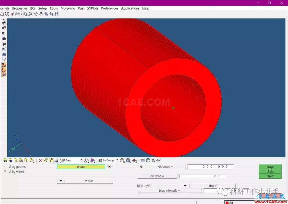This screenshot has height=204, width=288.
Task: Click the bias intensity = label button
Action: pos(169,191)
